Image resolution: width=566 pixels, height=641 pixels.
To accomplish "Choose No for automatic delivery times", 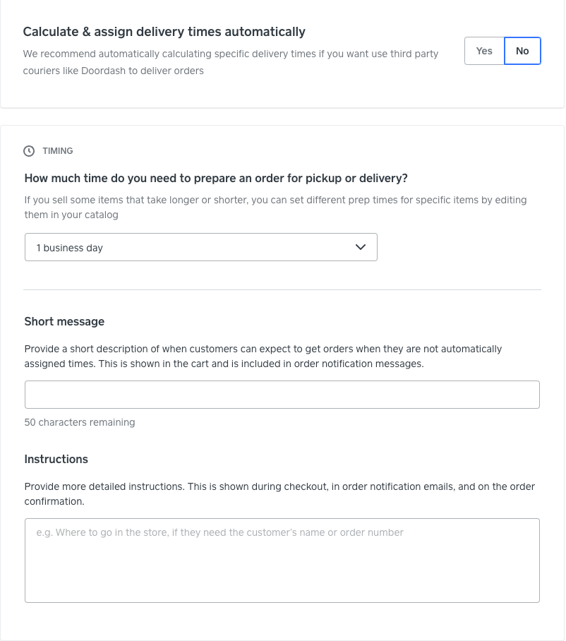I will coord(522,51).
